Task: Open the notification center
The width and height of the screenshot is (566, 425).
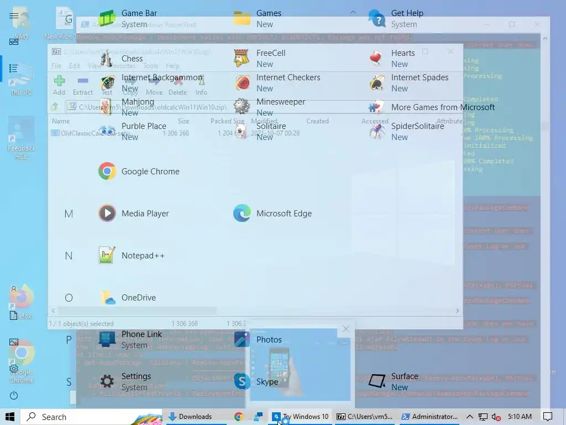Action: point(548,417)
